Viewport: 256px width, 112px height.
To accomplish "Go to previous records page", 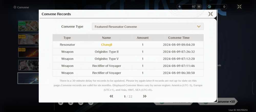I will tap(111, 96).
